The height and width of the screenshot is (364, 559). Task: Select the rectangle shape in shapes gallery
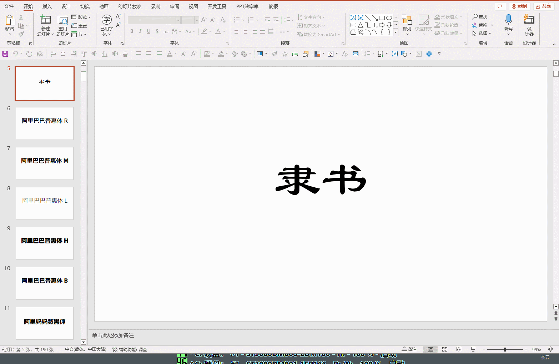[x=382, y=18]
